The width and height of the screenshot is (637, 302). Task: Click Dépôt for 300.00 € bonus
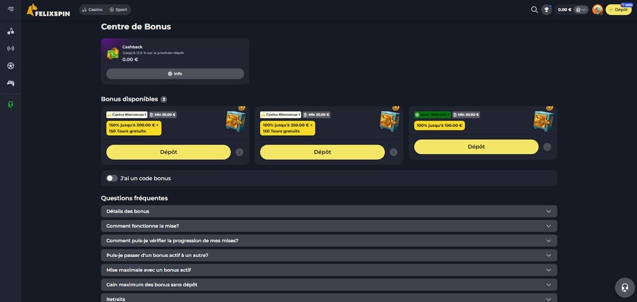(x=168, y=152)
